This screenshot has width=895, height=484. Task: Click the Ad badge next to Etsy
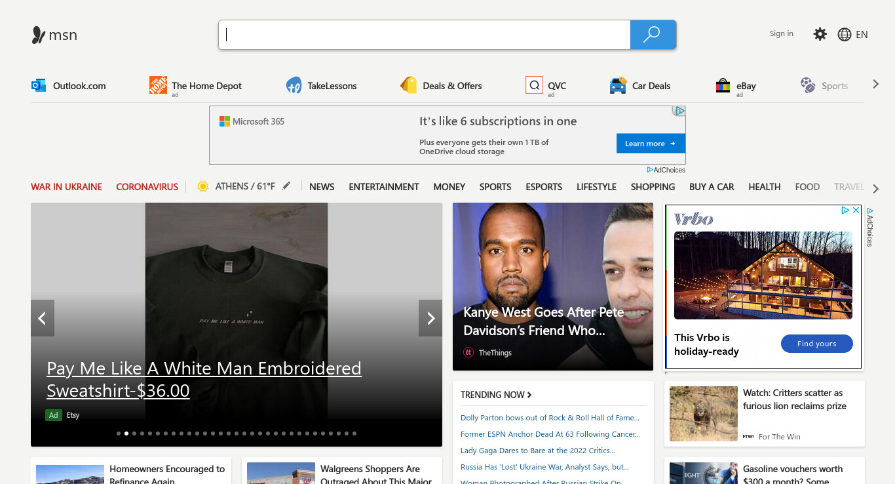pos(54,415)
